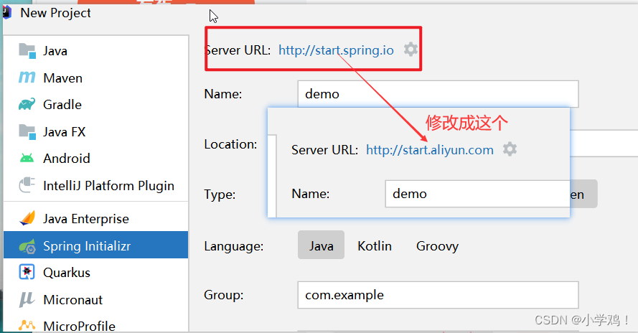Select Spring Initializr generator
The height and width of the screenshot is (333, 638).
96,245
